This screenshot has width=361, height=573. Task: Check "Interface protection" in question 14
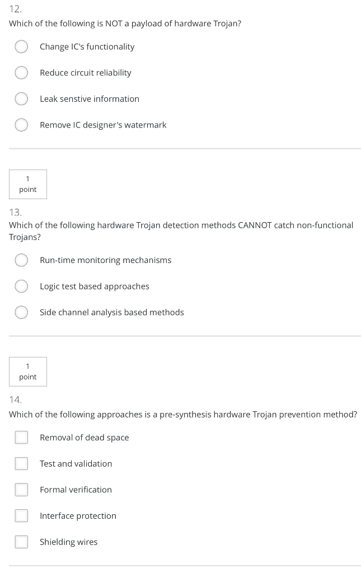pyautogui.click(x=21, y=515)
